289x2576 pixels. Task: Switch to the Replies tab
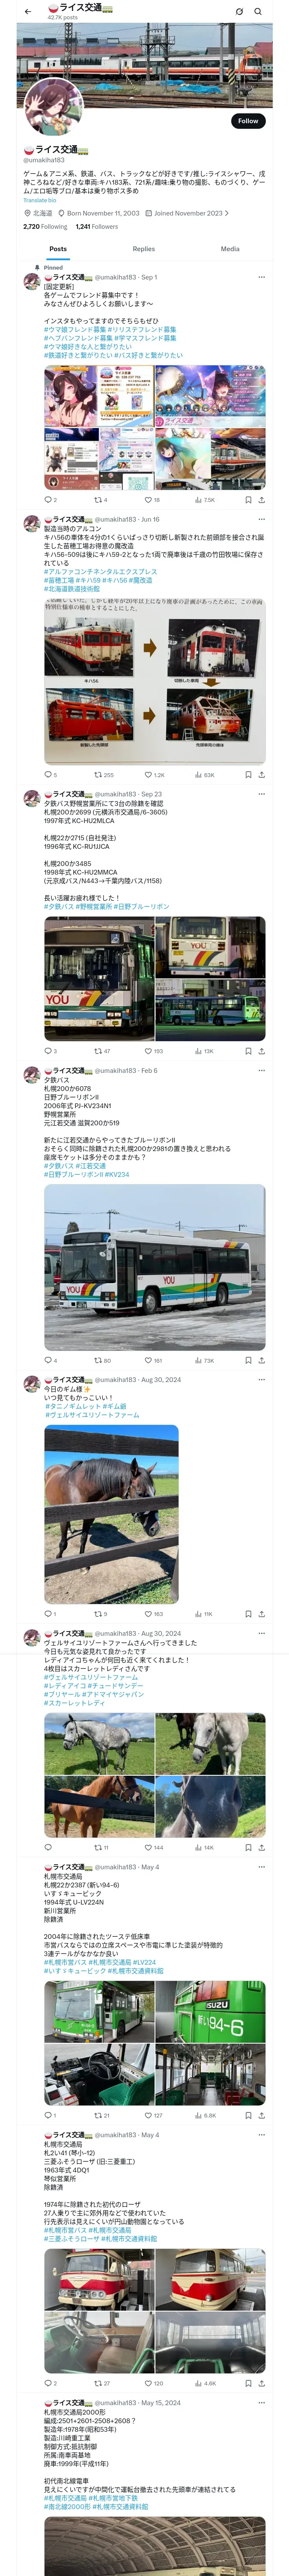(143, 249)
